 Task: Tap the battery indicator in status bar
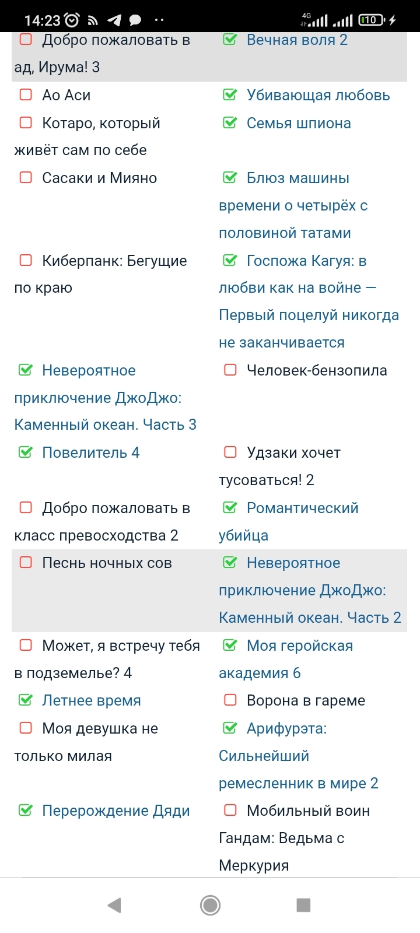[x=372, y=20]
